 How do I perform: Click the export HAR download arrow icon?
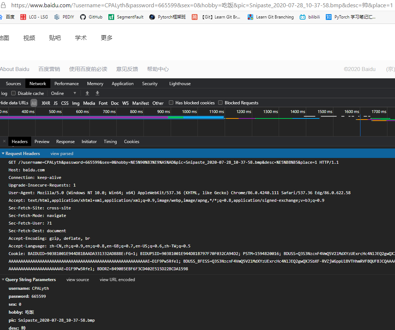pyautogui.click(x=97, y=93)
